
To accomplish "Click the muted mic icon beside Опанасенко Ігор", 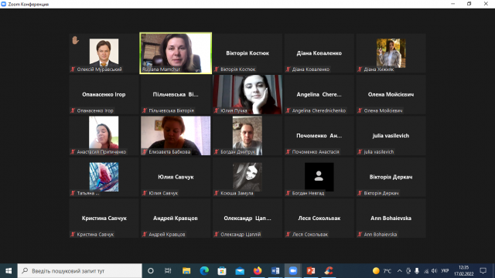I will coord(73,110).
